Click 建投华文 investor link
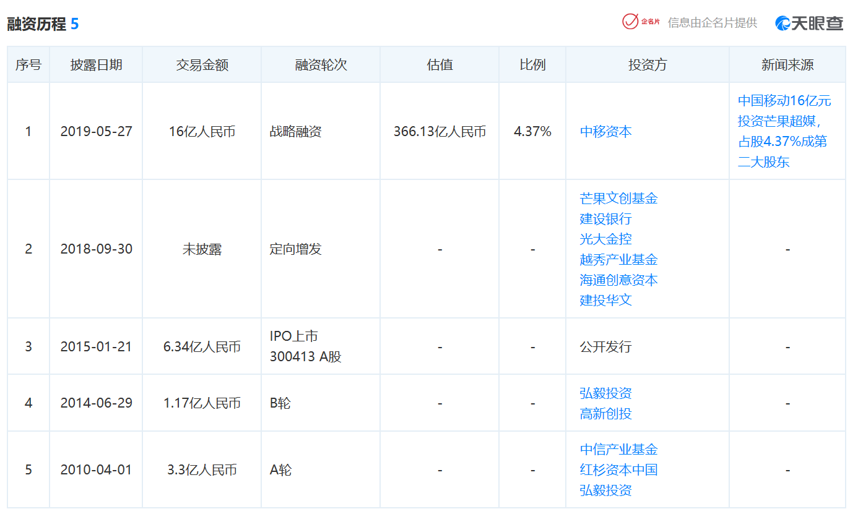This screenshot has width=858, height=522. click(x=605, y=301)
